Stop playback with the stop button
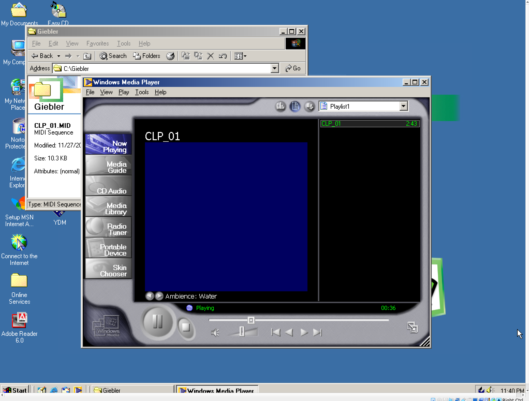The width and height of the screenshot is (529, 401). click(x=186, y=328)
